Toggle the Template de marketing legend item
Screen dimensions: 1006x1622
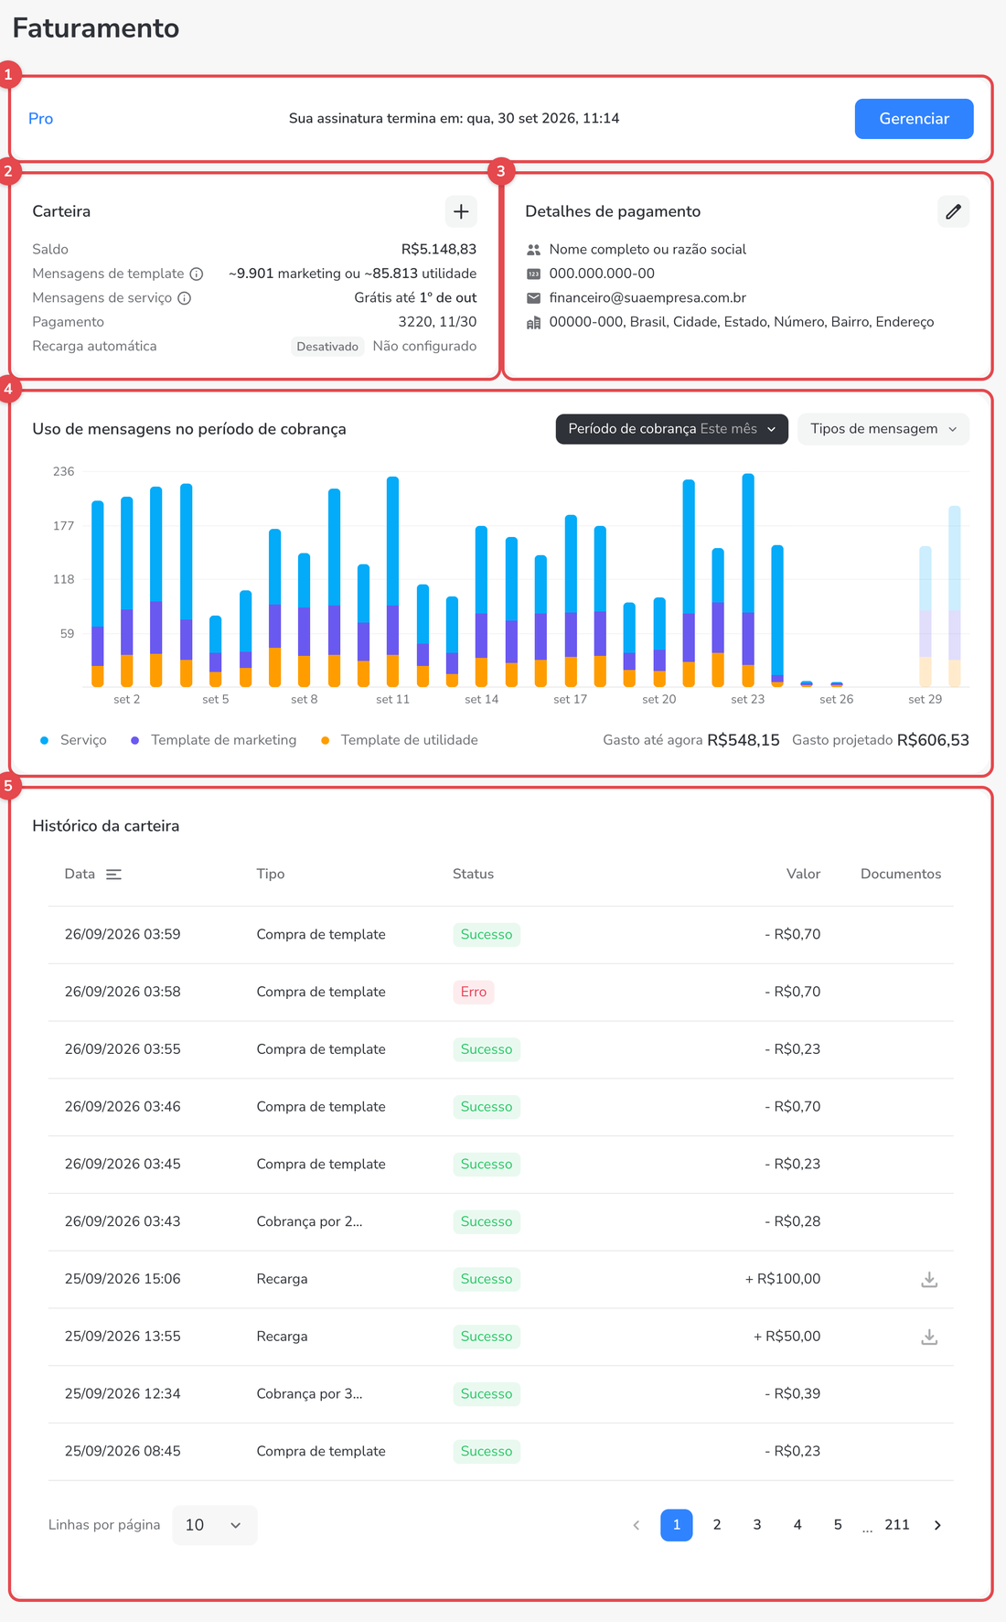pyautogui.click(x=214, y=740)
